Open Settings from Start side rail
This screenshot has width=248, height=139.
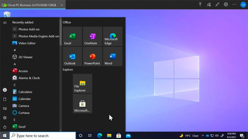[x=5, y=118]
